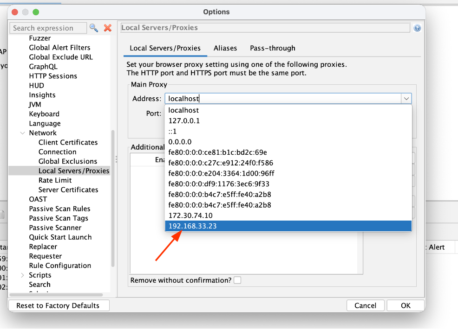Click the search magnifier icon
458x329 pixels.
tap(94, 28)
